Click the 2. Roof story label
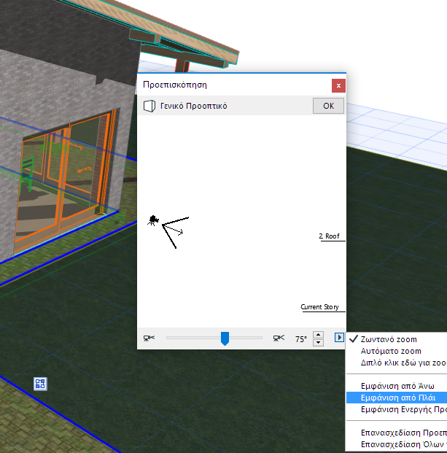447x453 pixels. tap(329, 236)
